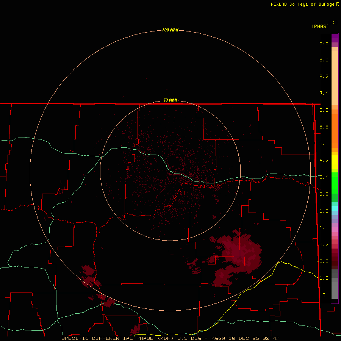
Task: Click the 1.8 scale value
Action: [324, 211]
